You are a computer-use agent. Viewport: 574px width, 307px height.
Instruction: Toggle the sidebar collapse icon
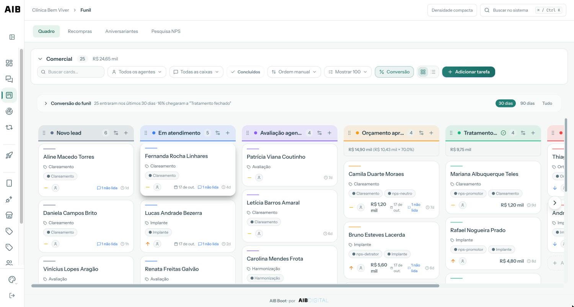coord(12,37)
